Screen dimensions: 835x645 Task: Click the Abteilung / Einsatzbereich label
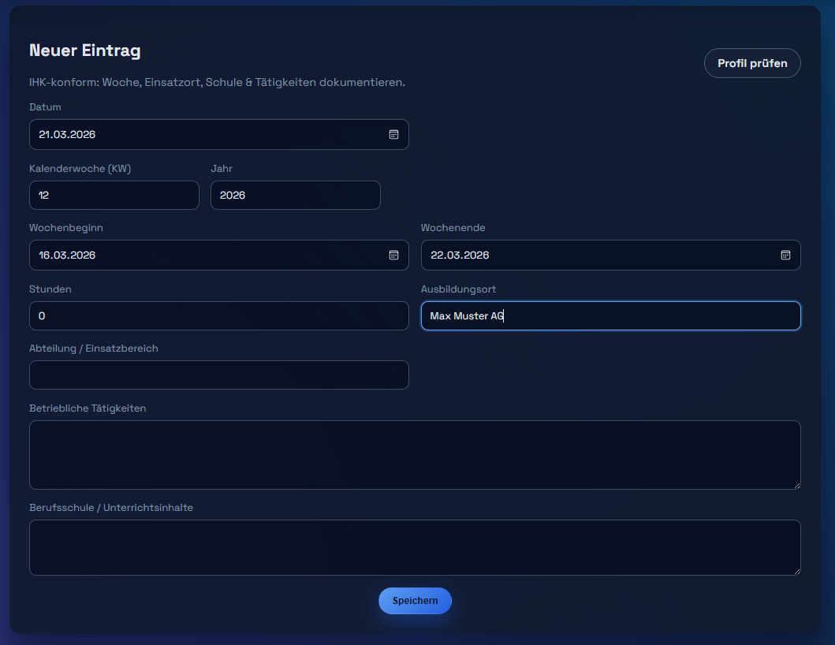point(94,349)
